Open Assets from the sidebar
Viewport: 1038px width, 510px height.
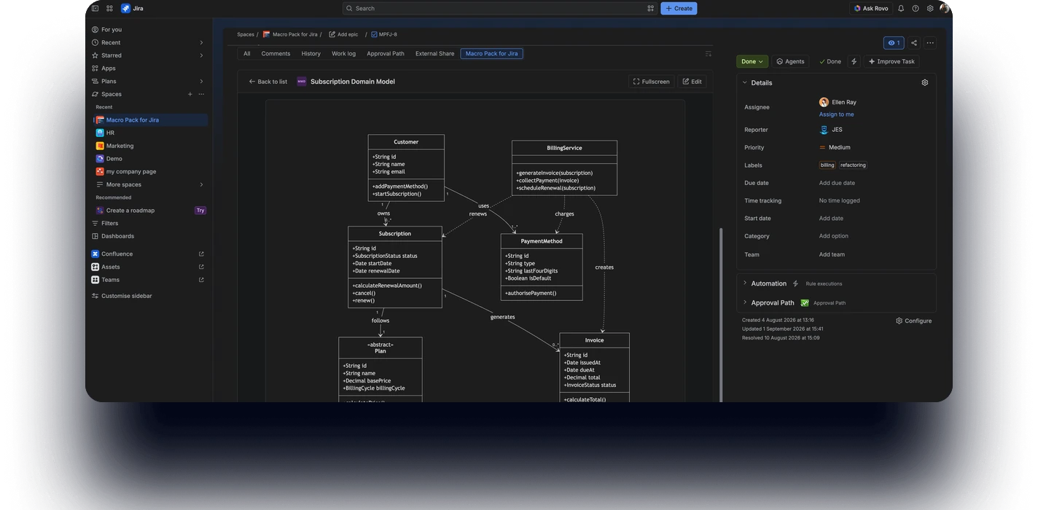(x=148, y=267)
